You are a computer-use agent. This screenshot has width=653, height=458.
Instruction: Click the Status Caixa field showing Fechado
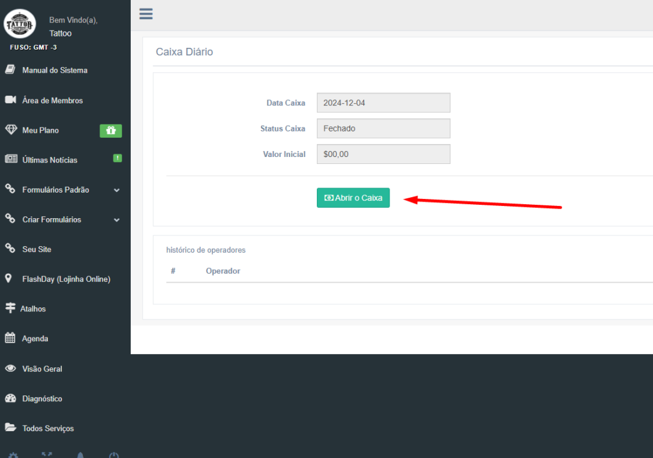tap(383, 128)
